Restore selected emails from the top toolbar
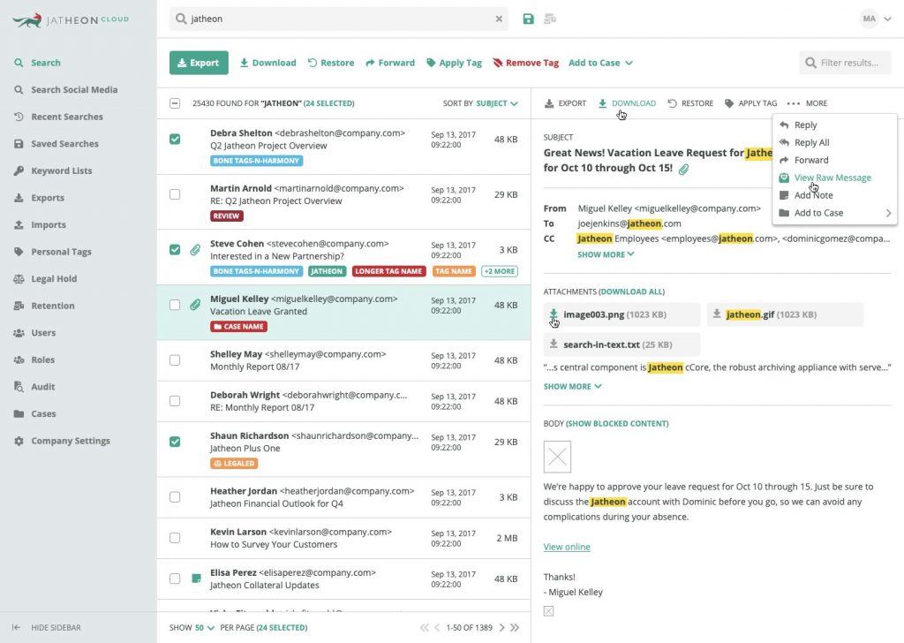The height and width of the screenshot is (643, 904). tap(331, 63)
